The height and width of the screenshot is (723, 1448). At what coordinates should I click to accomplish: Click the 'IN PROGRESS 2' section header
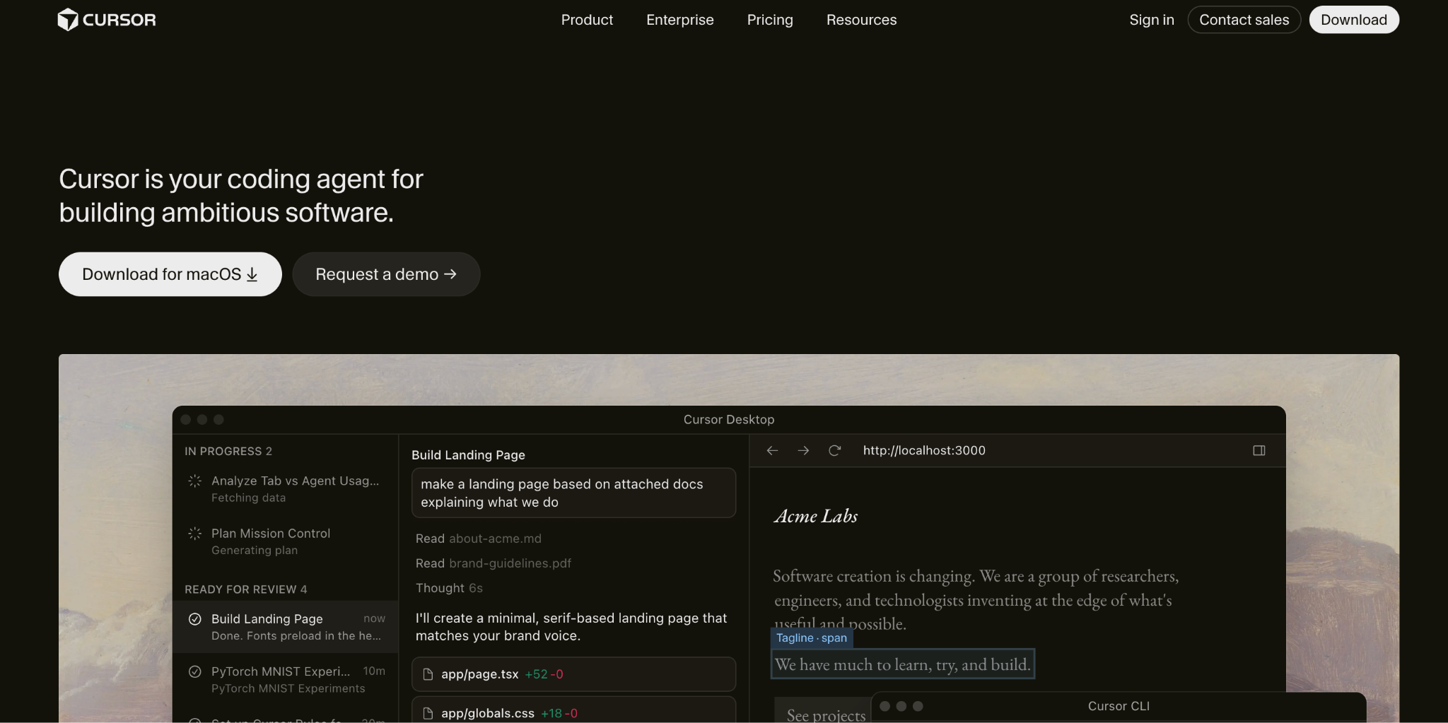coord(228,452)
